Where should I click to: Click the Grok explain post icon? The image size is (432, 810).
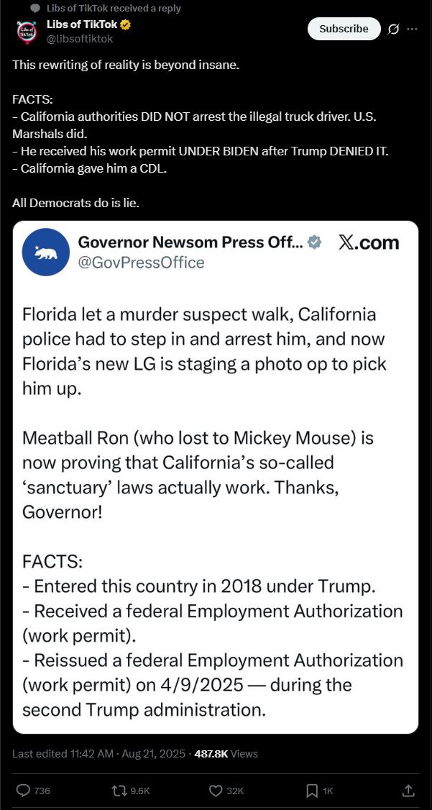tap(393, 29)
